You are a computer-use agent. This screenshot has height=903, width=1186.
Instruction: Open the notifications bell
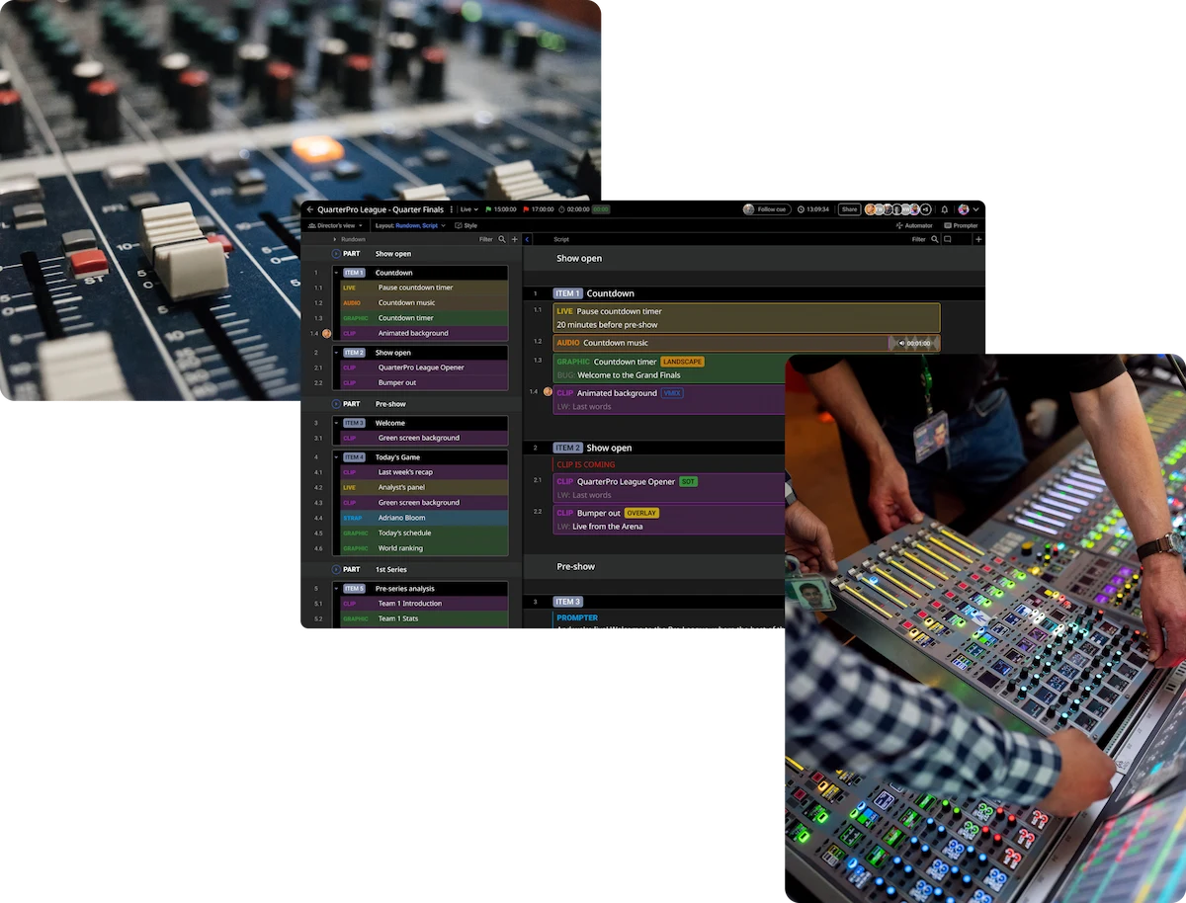pyautogui.click(x=945, y=209)
